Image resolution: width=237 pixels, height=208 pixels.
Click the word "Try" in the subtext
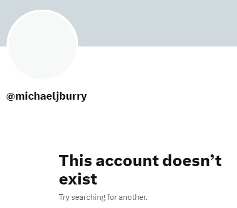tap(64, 197)
